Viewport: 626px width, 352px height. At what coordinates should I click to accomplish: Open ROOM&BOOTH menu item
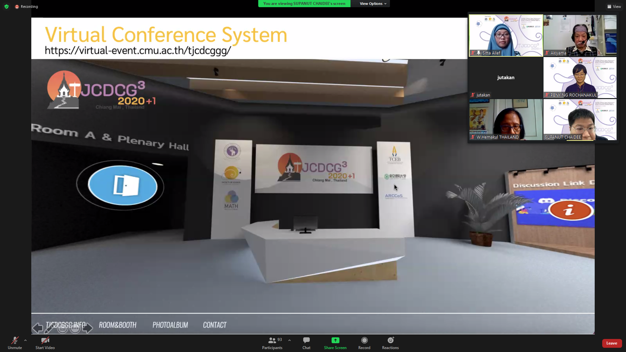tap(118, 325)
